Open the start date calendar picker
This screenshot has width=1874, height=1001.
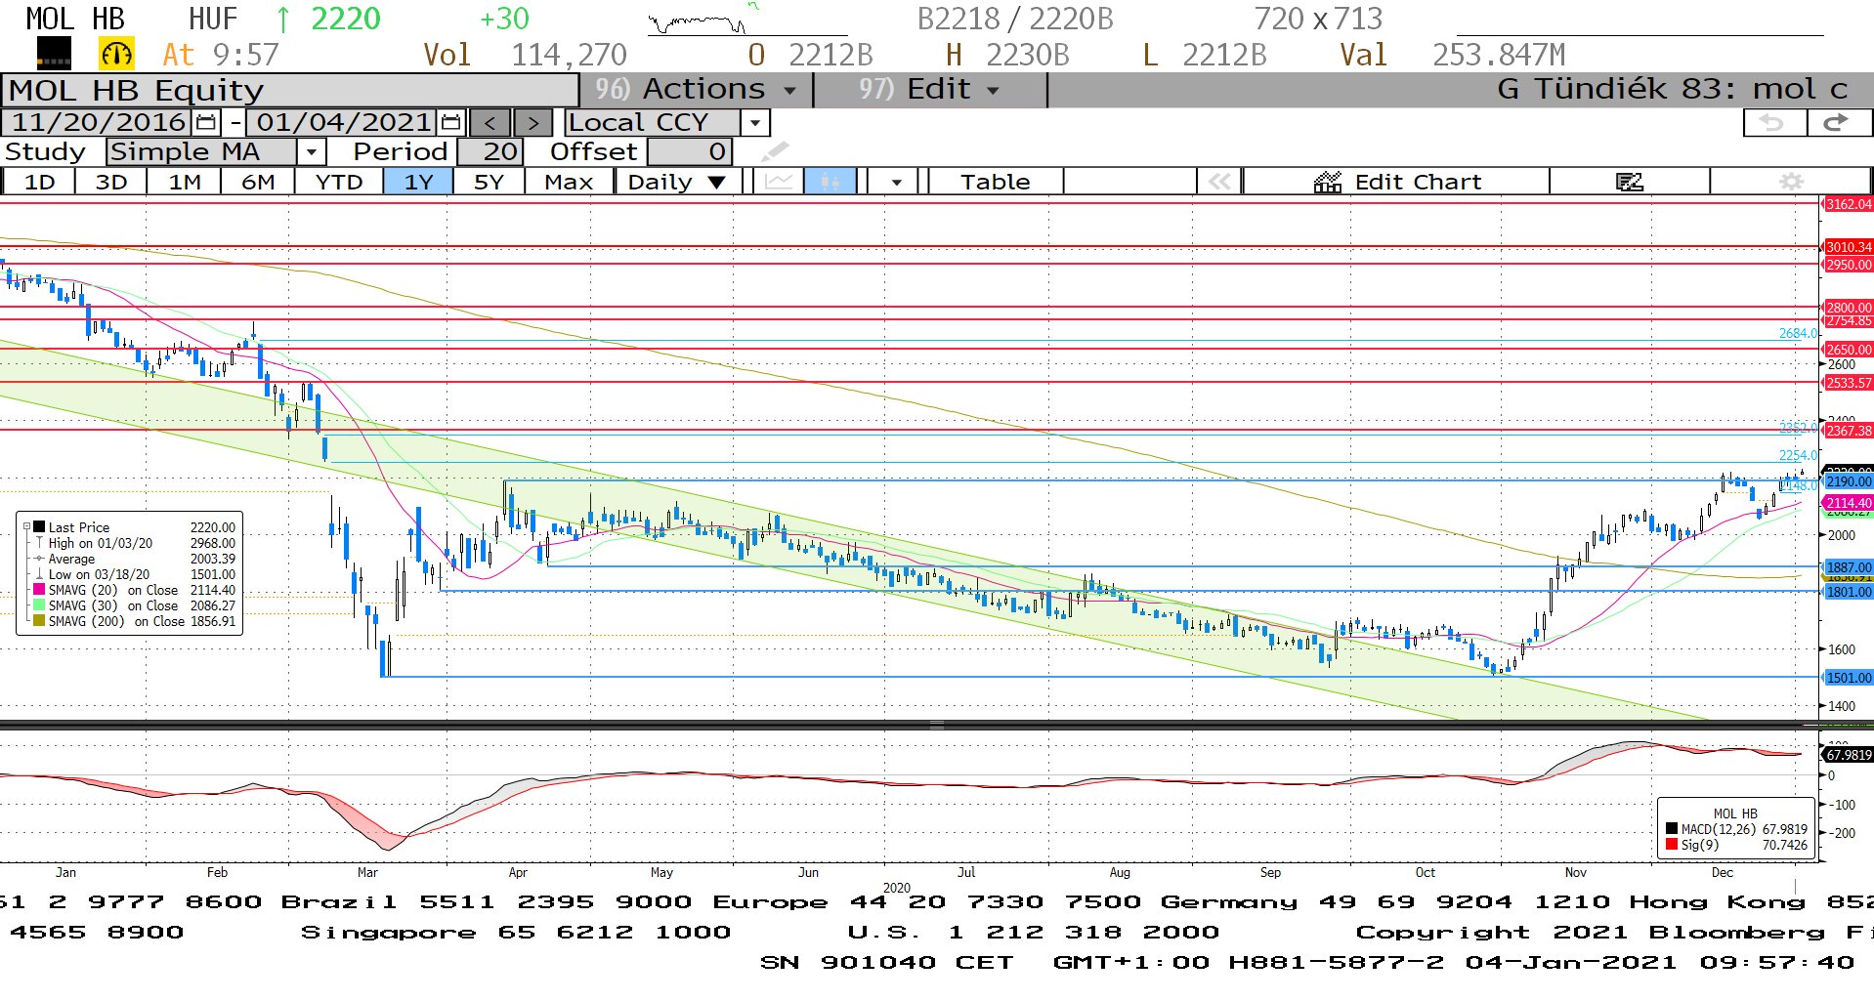point(206,122)
